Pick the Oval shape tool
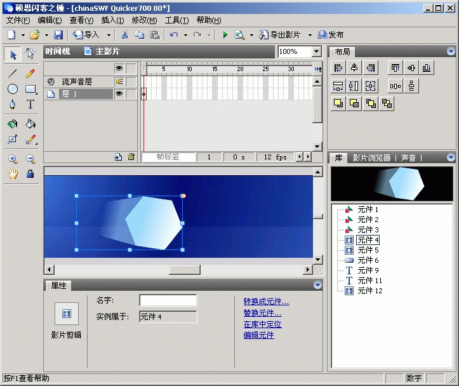Screen dimensions: 459x386 13,89
